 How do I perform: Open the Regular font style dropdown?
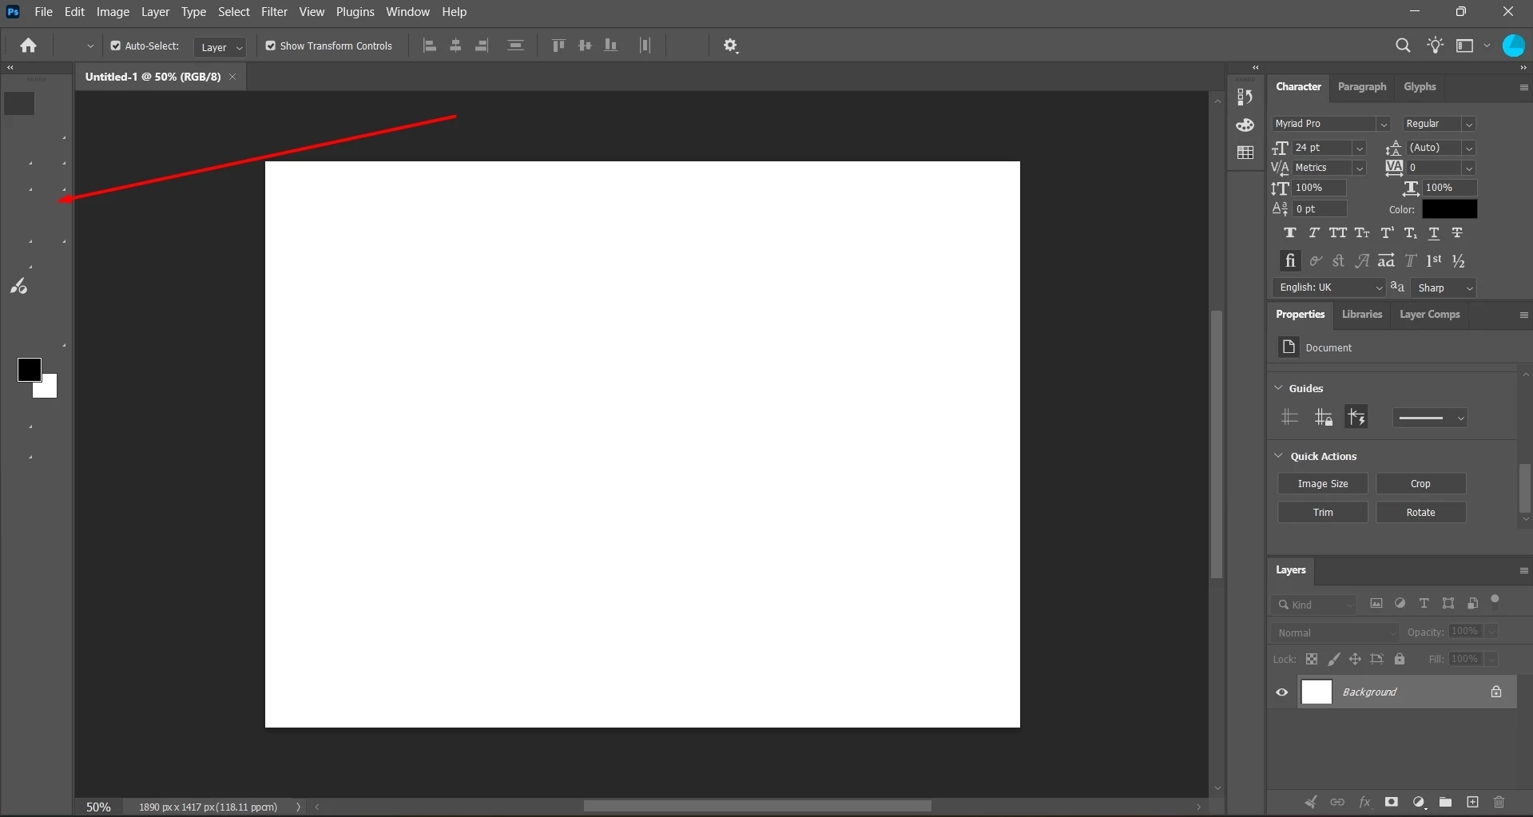[1468, 124]
